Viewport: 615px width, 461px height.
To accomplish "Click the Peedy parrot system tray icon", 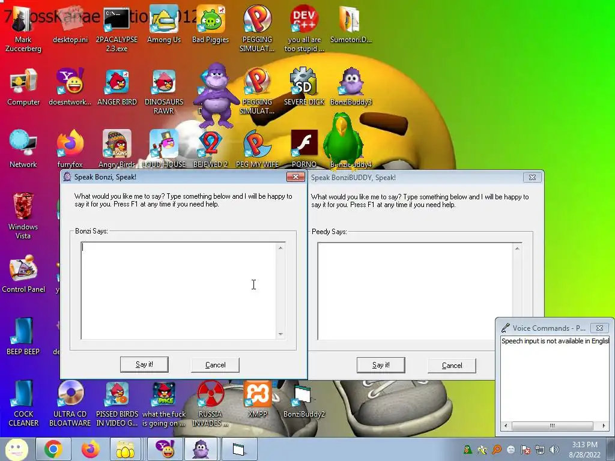I will (467, 450).
